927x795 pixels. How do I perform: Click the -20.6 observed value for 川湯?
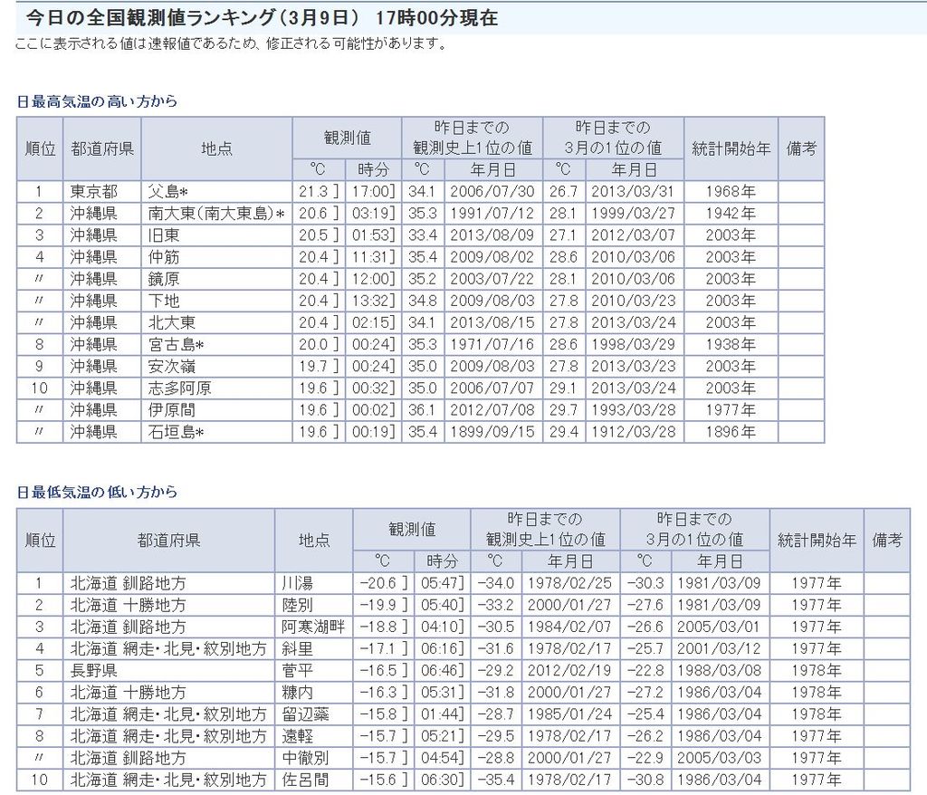[x=379, y=583]
